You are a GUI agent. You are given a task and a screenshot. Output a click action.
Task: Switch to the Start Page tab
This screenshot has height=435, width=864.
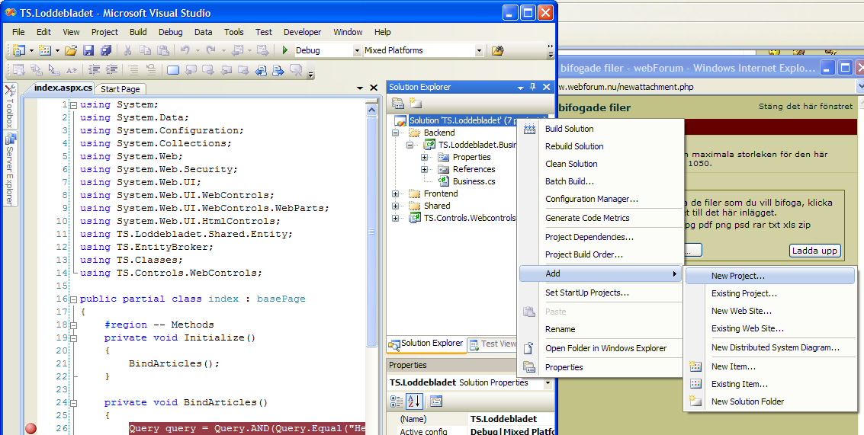tap(120, 88)
